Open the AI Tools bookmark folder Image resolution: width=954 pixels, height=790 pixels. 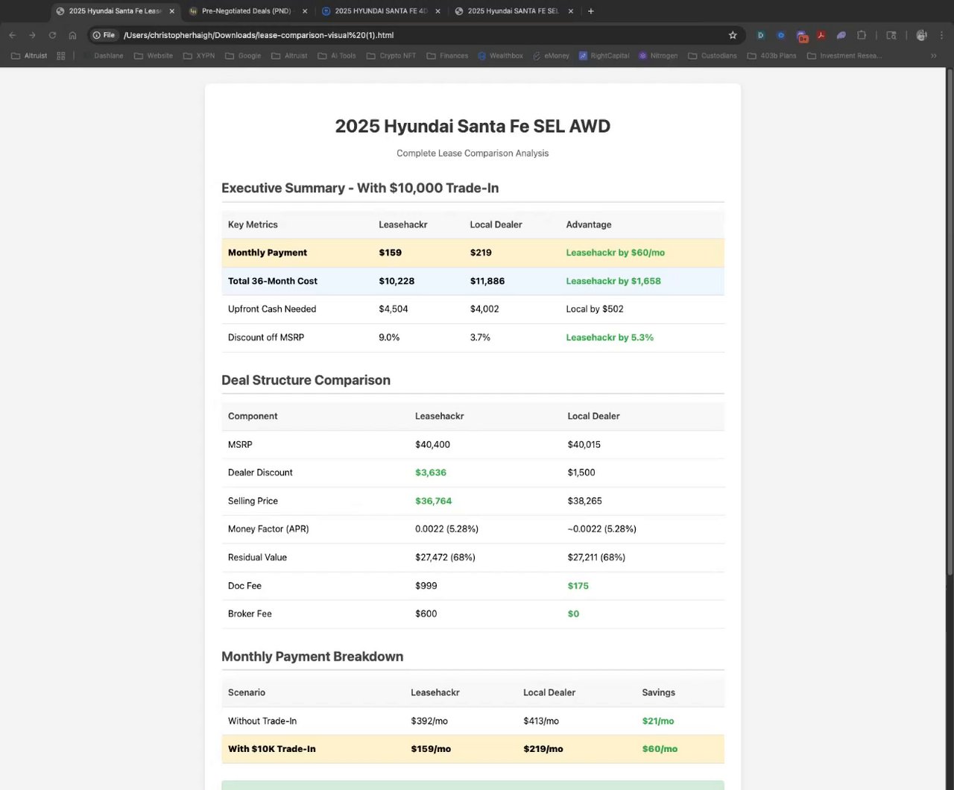point(337,56)
